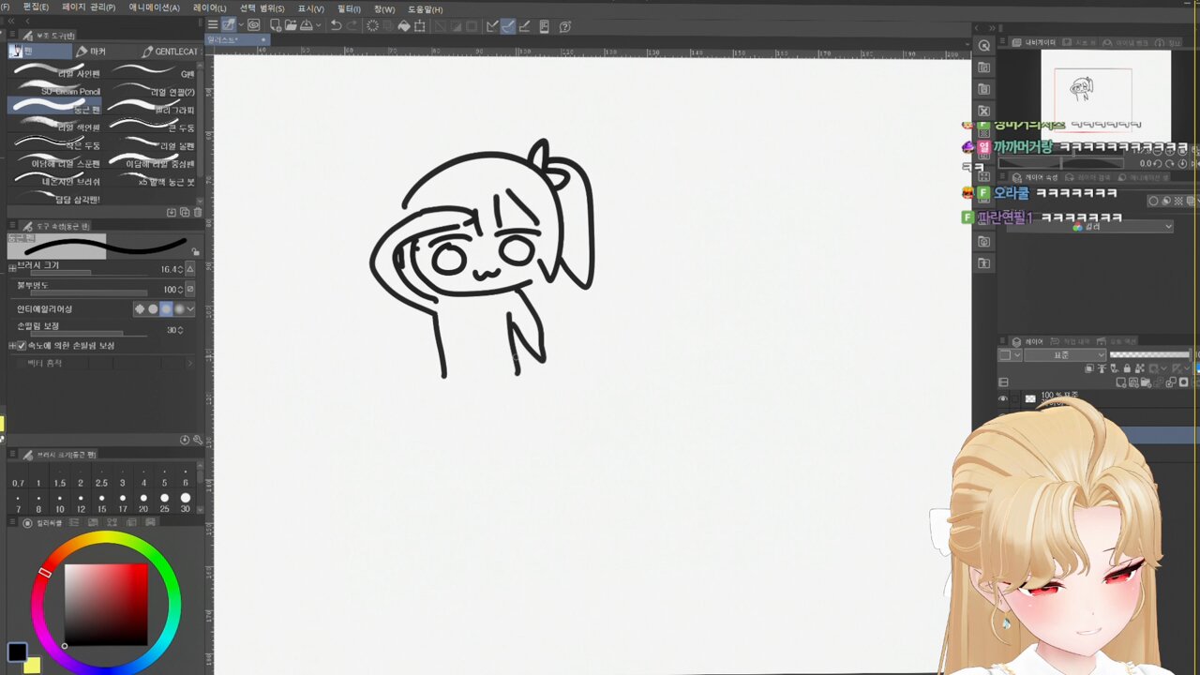Viewport: 1200px width, 675px height.
Task: Select the main drawing color swatch
Action: pos(17,652)
